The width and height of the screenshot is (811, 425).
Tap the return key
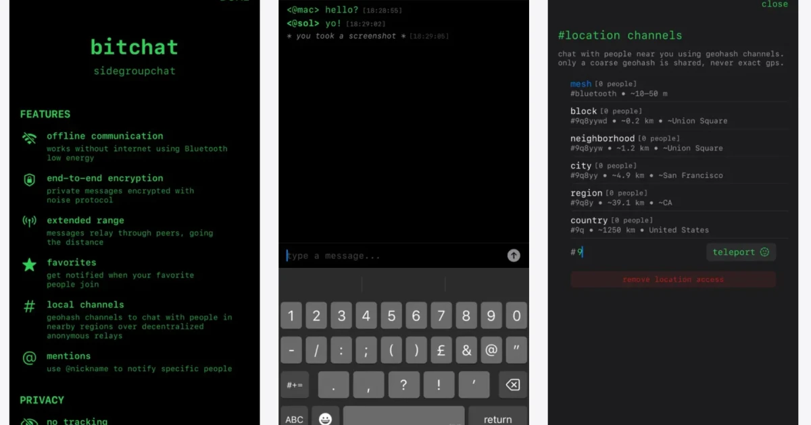click(x=498, y=419)
